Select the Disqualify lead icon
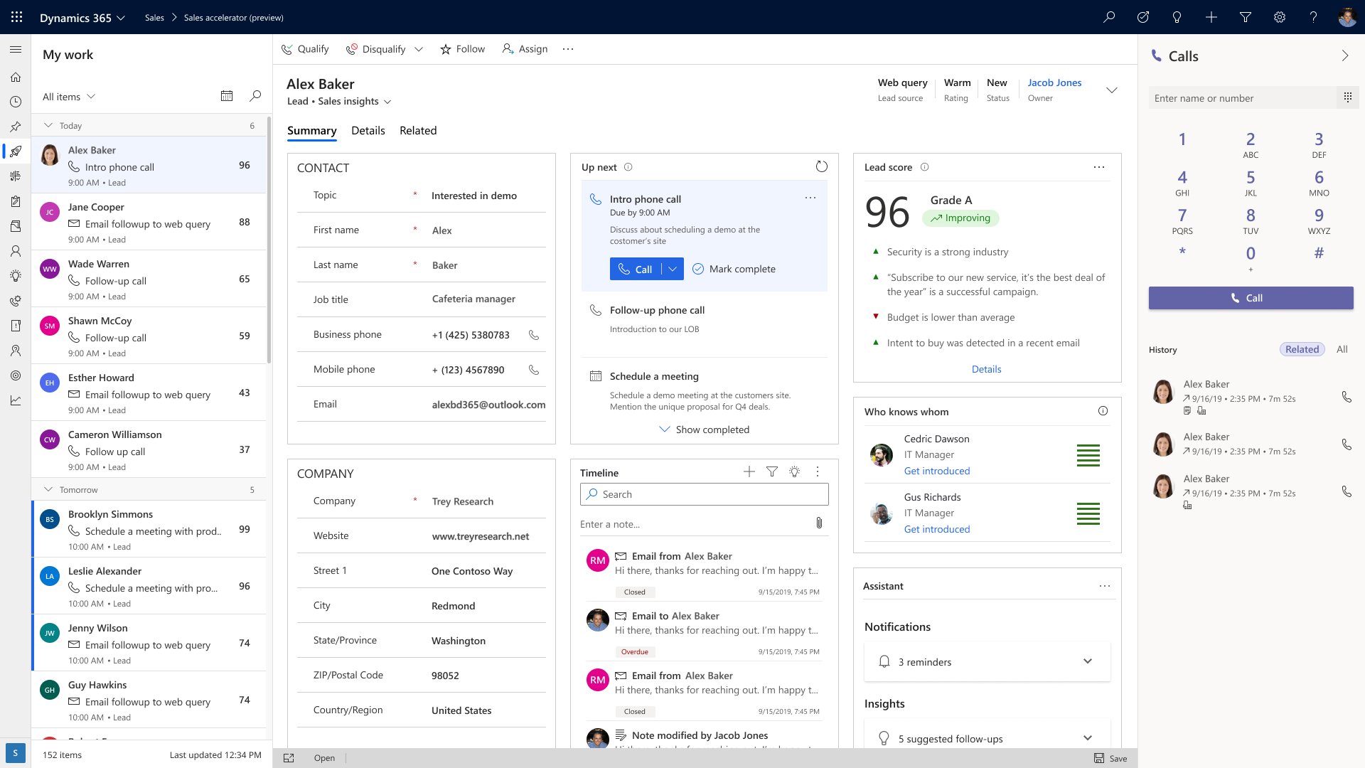 point(353,49)
